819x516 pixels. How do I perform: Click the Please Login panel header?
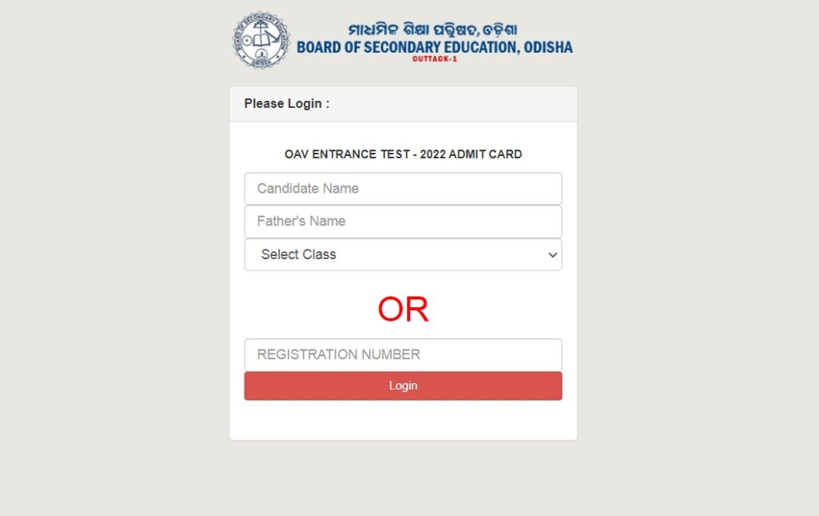pos(284,103)
